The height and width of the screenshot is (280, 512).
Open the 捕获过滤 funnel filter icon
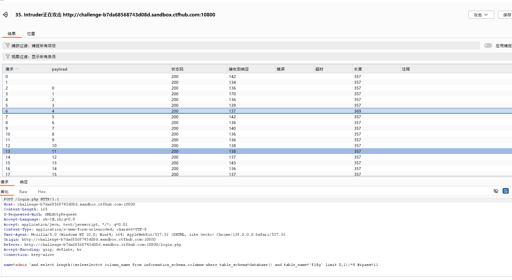pos(8,45)
